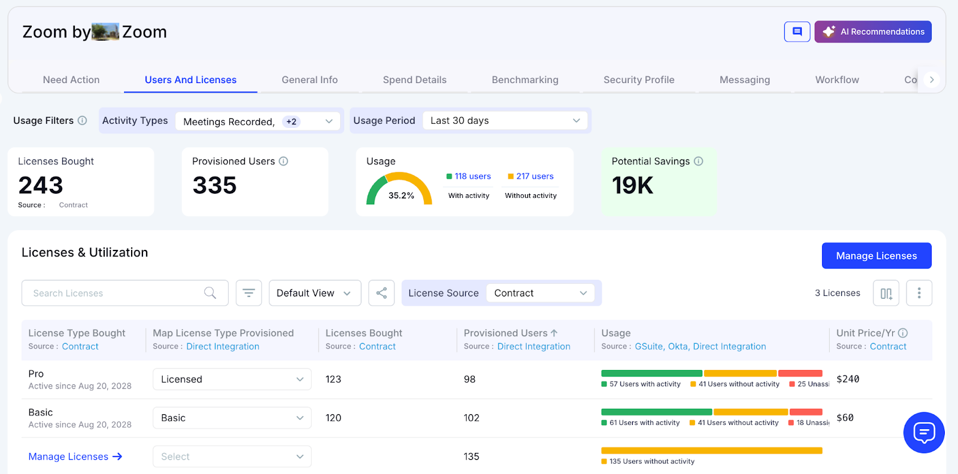
Task: Open the License Source Contract dropdown
Action: (541, 293)
